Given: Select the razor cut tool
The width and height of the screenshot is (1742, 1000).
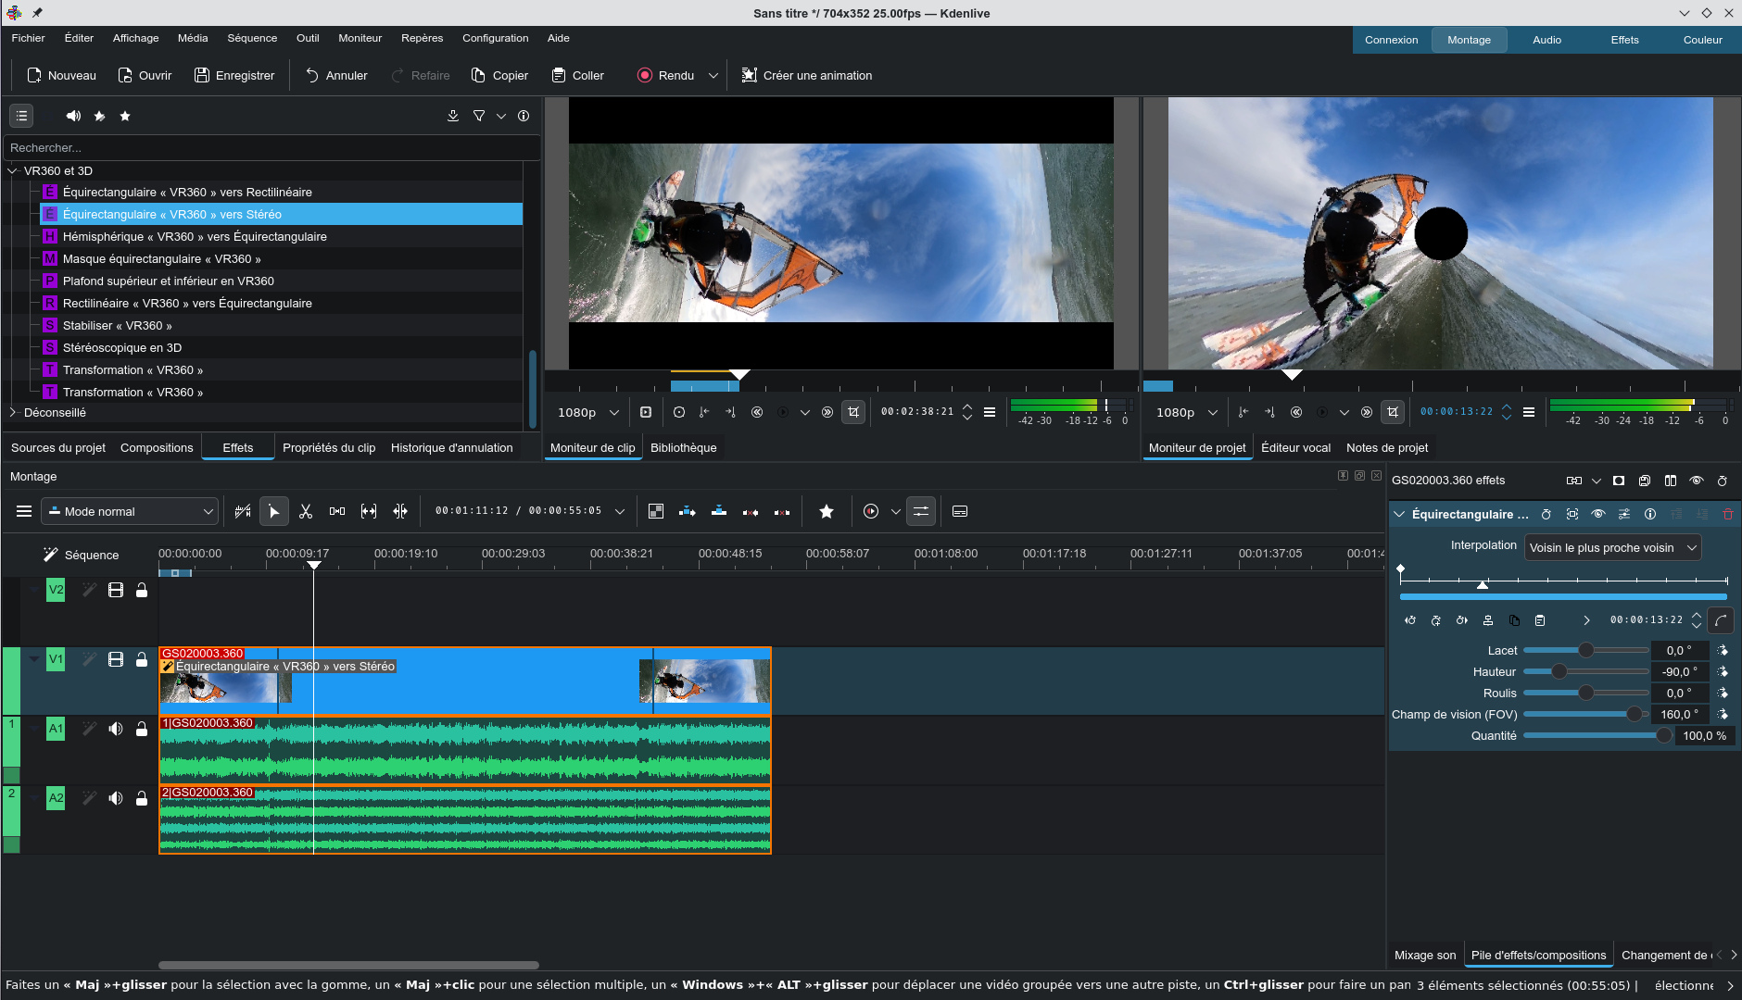Looking at the screenshot, I should [x=306, y=510].
